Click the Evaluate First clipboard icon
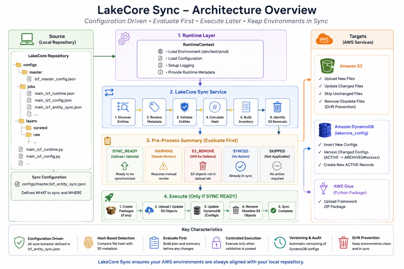This screenshot has height=269, width=404. coord(154,243)
